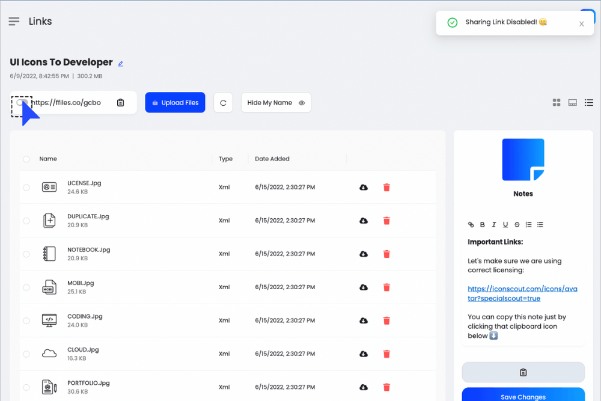Delete the CLOUD.Jpg file
The height and width of the screenshot is (401, 601).
click(x=386, y=354)
